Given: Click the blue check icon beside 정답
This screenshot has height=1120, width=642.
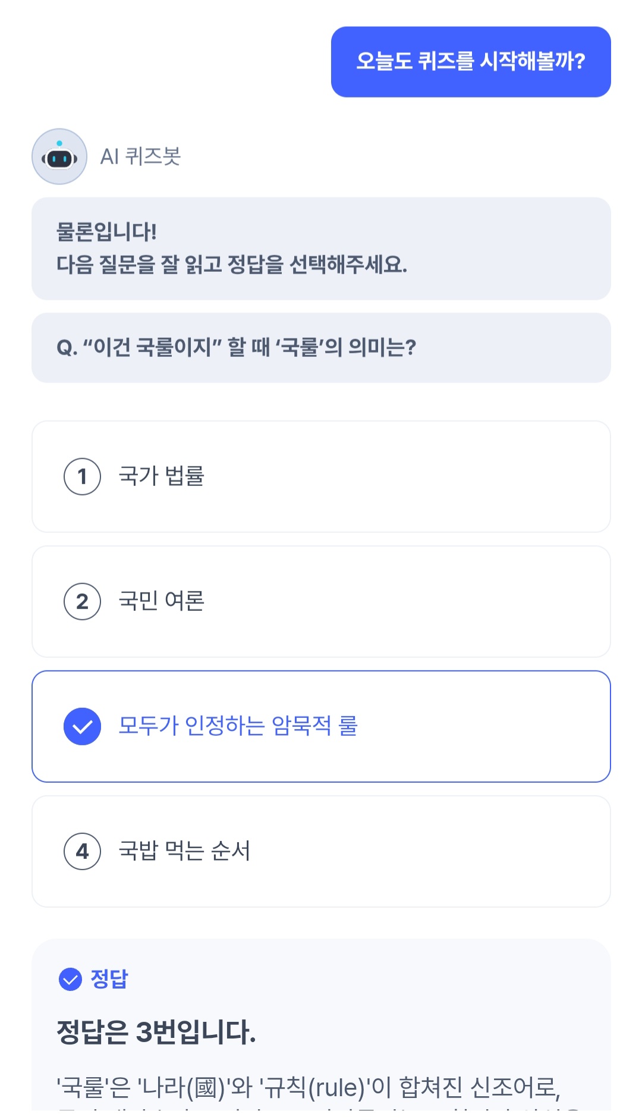Looking at the screenshot, I should (70, 979).
